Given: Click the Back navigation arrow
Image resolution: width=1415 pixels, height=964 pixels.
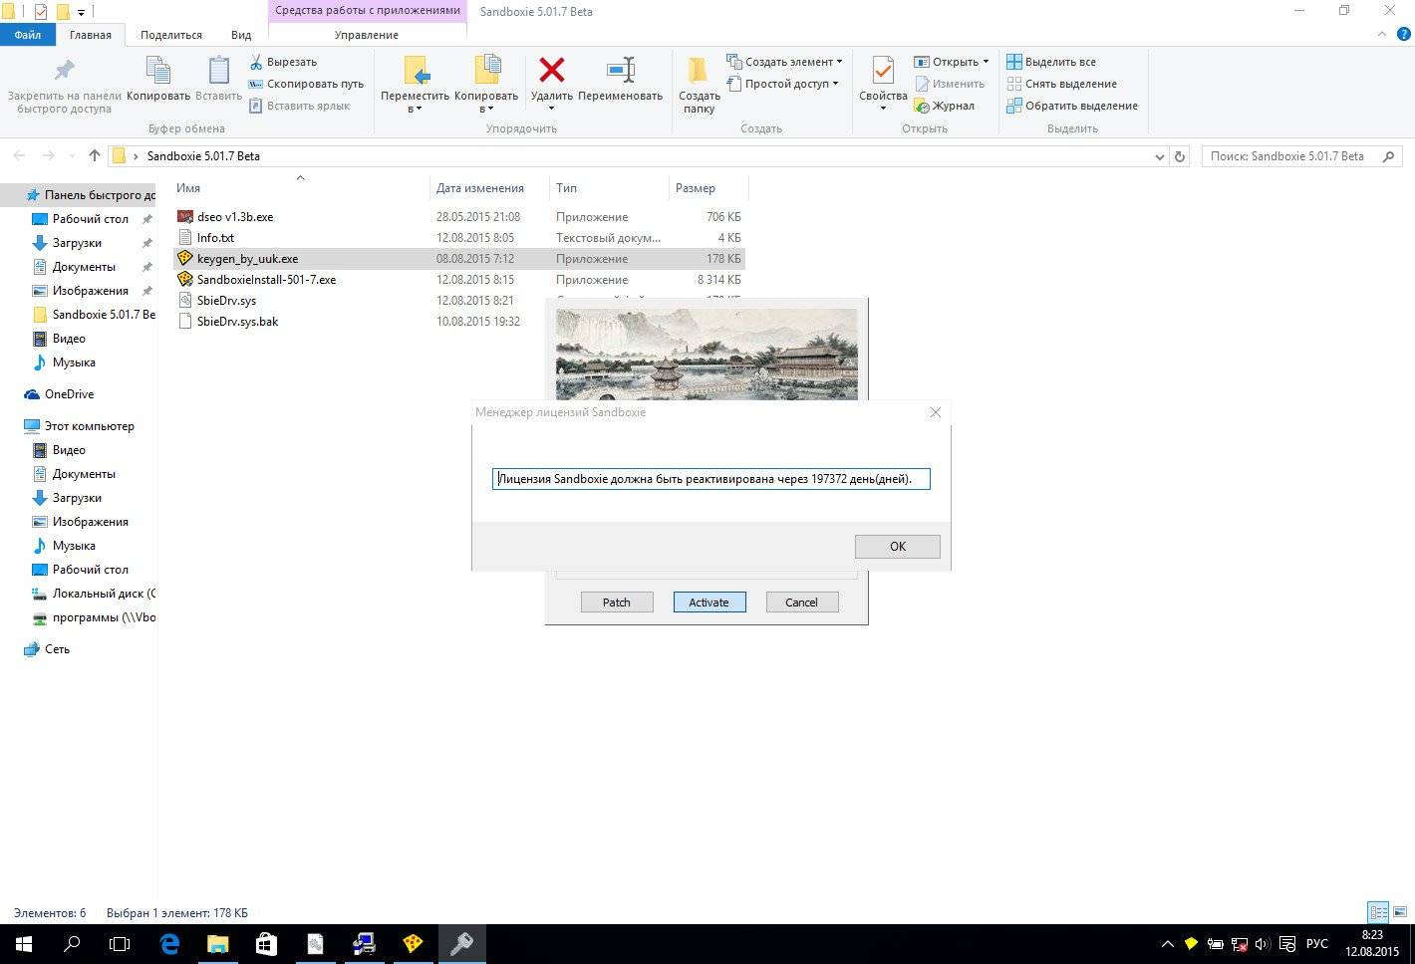Looking at the screenshot, I should click(x=19, y=156).
